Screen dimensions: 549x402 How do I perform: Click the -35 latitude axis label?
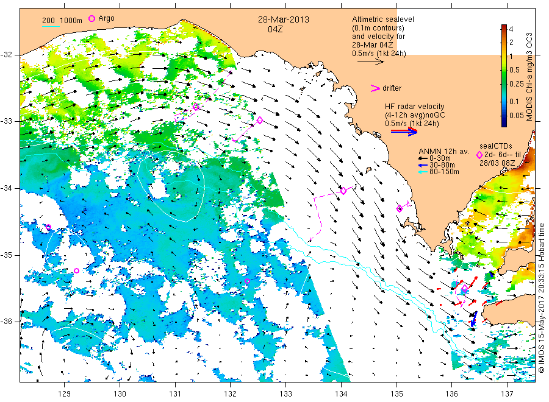pyautogui.click(x=6, y=255)
